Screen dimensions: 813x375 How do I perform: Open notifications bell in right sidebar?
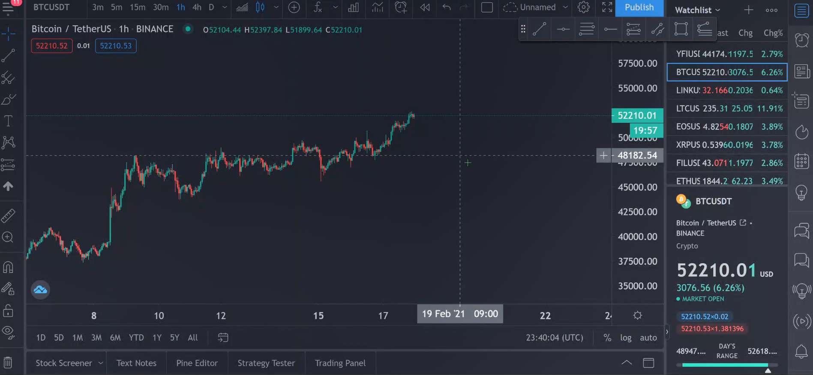pyautogui.click(x=801, y=352)
